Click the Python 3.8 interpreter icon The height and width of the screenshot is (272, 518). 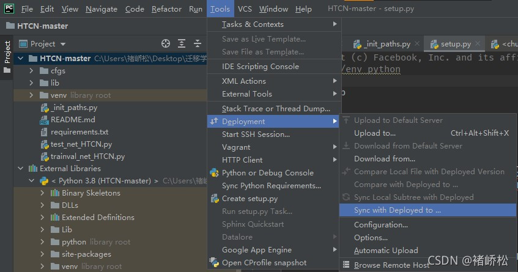click(44, 180)
